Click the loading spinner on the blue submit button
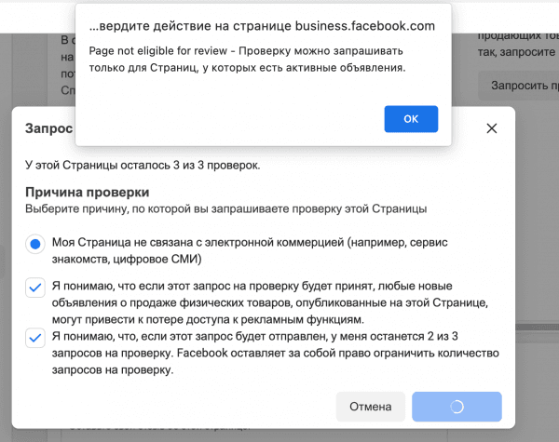559x442 pixels. click(x=457, y=407)
